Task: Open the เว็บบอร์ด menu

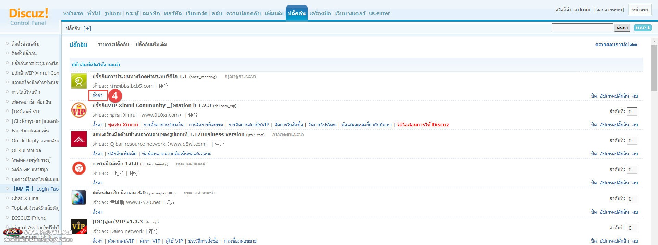Action: 197,13
